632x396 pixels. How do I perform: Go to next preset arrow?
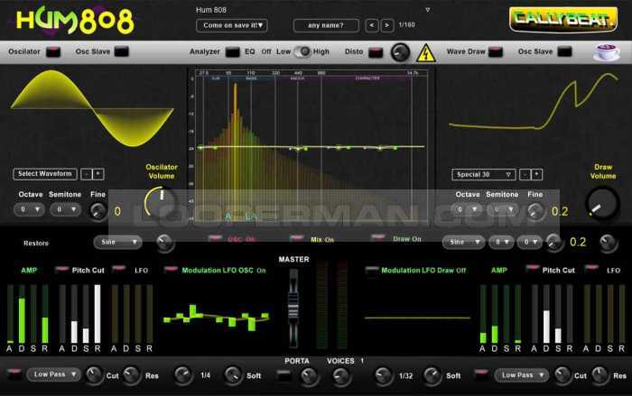(x=387, y=25)
